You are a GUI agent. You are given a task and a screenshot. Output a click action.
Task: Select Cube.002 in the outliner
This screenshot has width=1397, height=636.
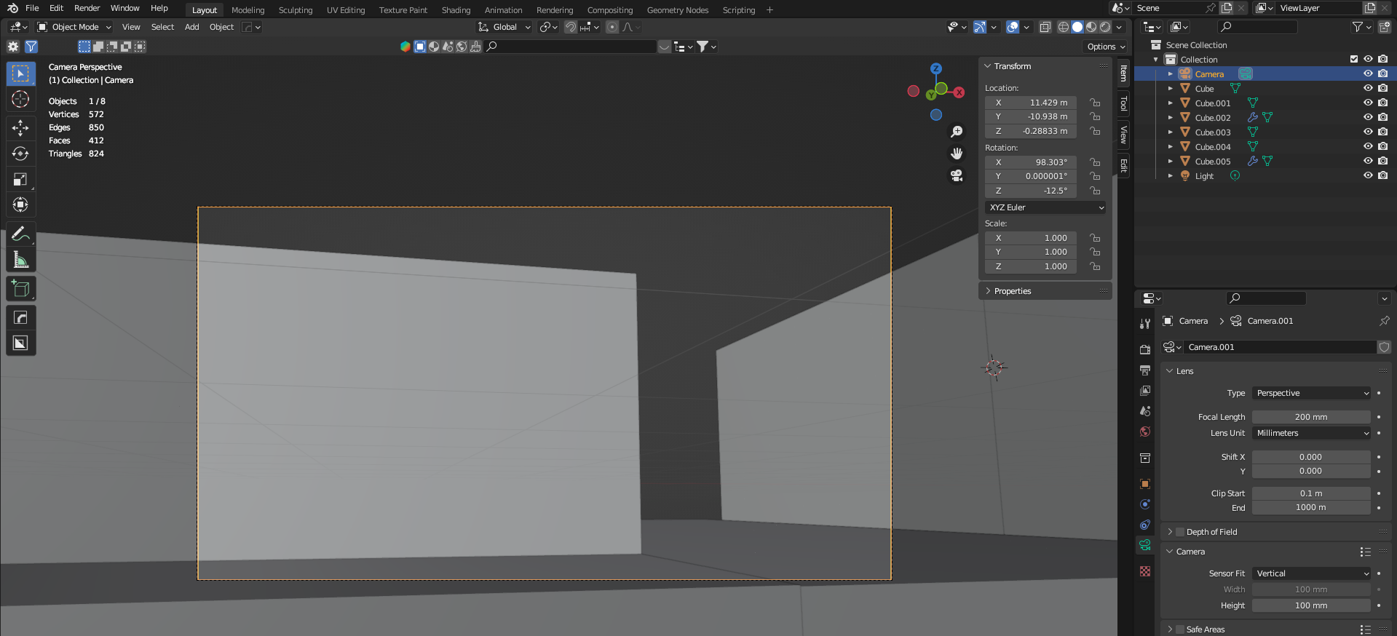tap(1213, 118)
